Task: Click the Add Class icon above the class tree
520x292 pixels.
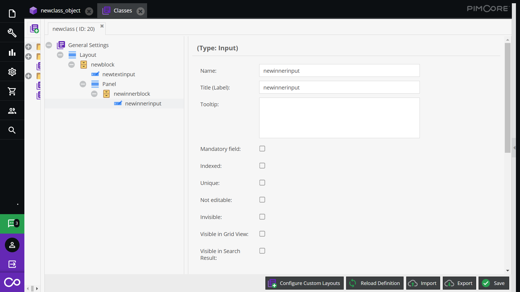Action: pyautogui.click(x=35, y=29)
